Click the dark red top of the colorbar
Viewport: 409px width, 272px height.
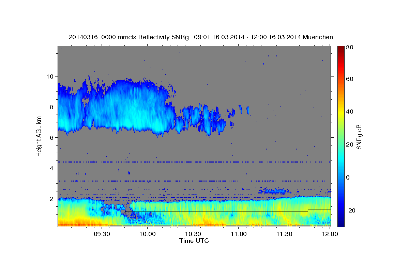pyautogui.click(x=341, y=48)
